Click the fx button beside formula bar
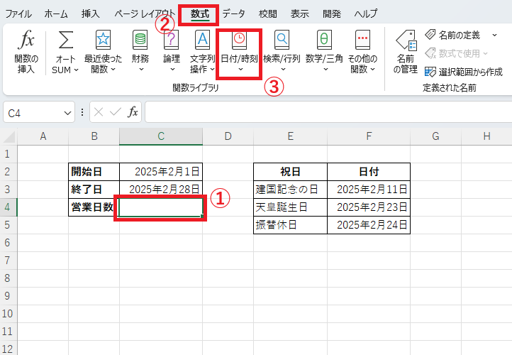 (133, 112)
